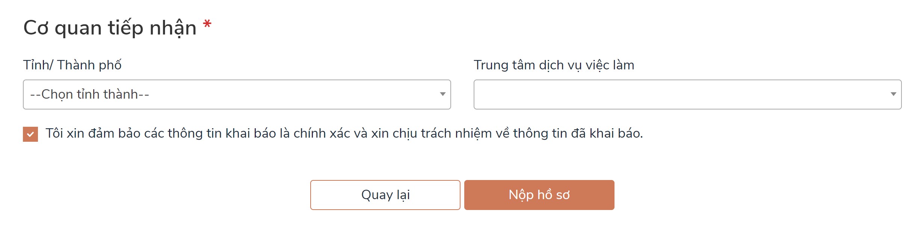The height and width of the screenshot is (234, 921).
Task: Click the employment service center dropdown arrow
Action: (893, 94)
